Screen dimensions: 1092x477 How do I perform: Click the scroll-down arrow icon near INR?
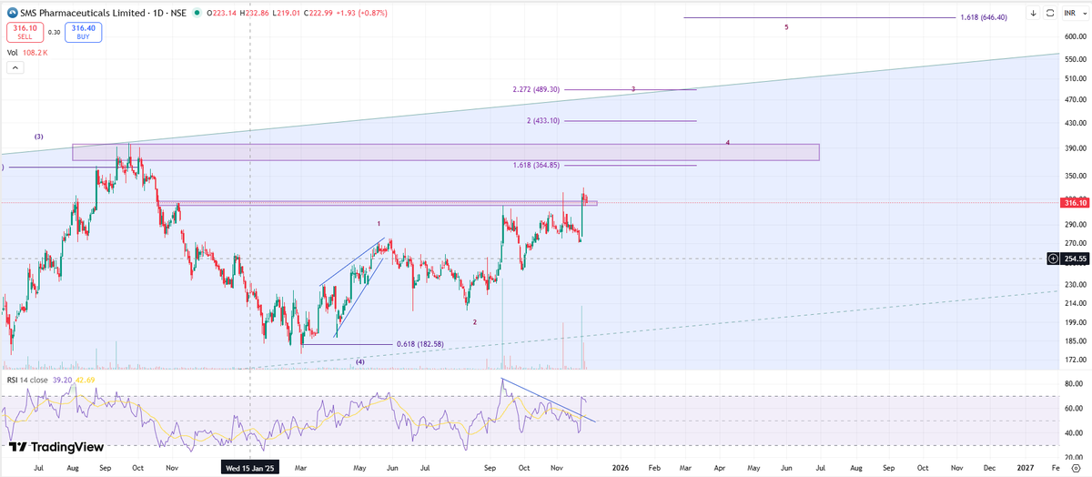tap(1034, 14)
